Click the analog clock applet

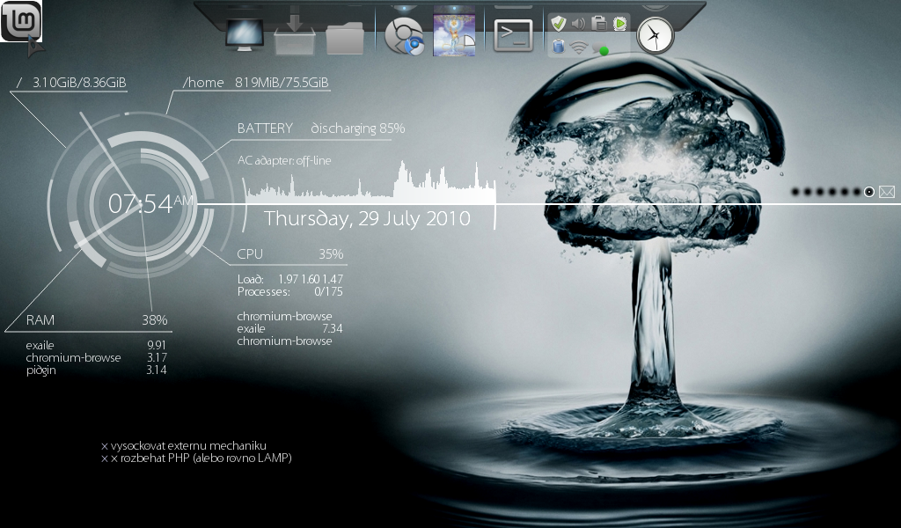click(656, 36)
